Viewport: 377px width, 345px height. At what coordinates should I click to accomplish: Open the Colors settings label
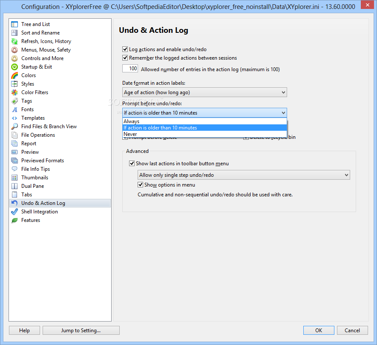coord(29,75)
